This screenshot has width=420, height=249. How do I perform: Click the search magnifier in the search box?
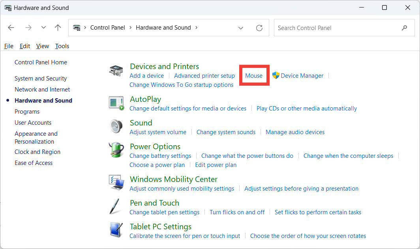pyautogui.click(x=404, y=28)
